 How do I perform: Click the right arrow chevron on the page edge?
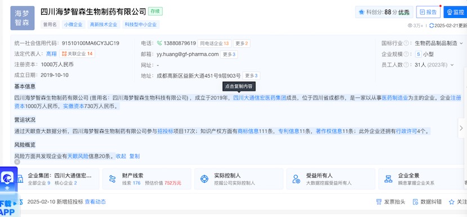click(x=461, y=128)
